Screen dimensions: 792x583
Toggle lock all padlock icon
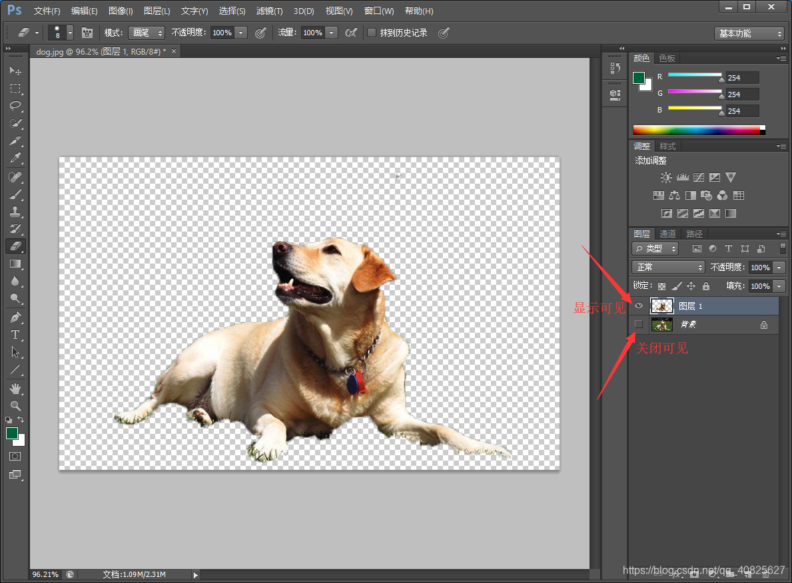[x=706, y=286]
